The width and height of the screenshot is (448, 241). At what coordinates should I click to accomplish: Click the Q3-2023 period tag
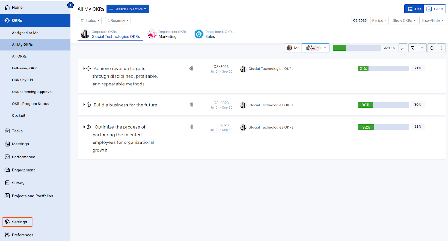coord(360,20)
